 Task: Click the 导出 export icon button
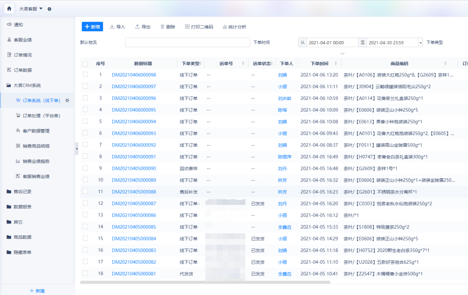tap(143, 27)
